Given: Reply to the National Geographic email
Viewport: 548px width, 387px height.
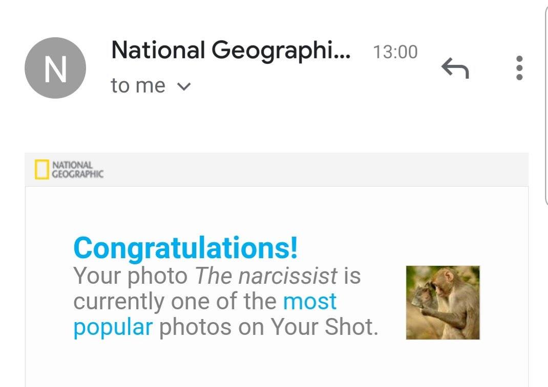Looking at the screenshot, I should 455,67.
